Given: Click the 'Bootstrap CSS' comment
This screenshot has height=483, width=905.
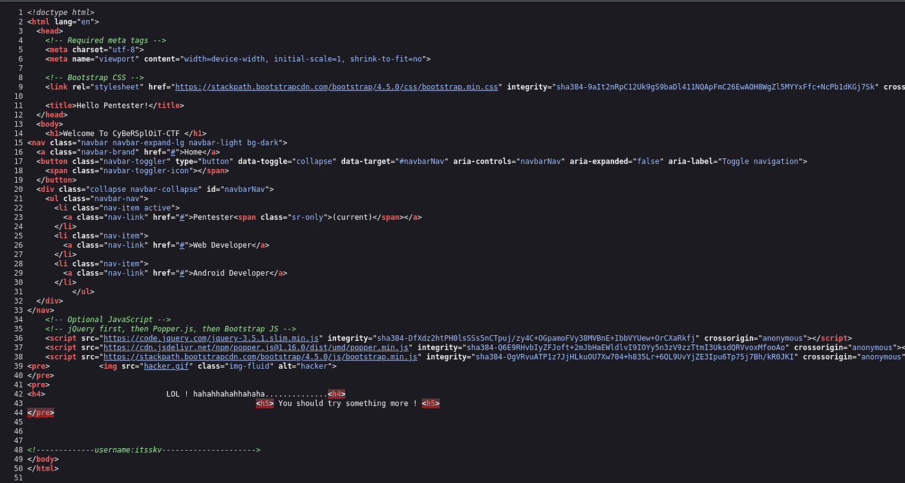Looking at the screenshot, I should click(94, 77).
